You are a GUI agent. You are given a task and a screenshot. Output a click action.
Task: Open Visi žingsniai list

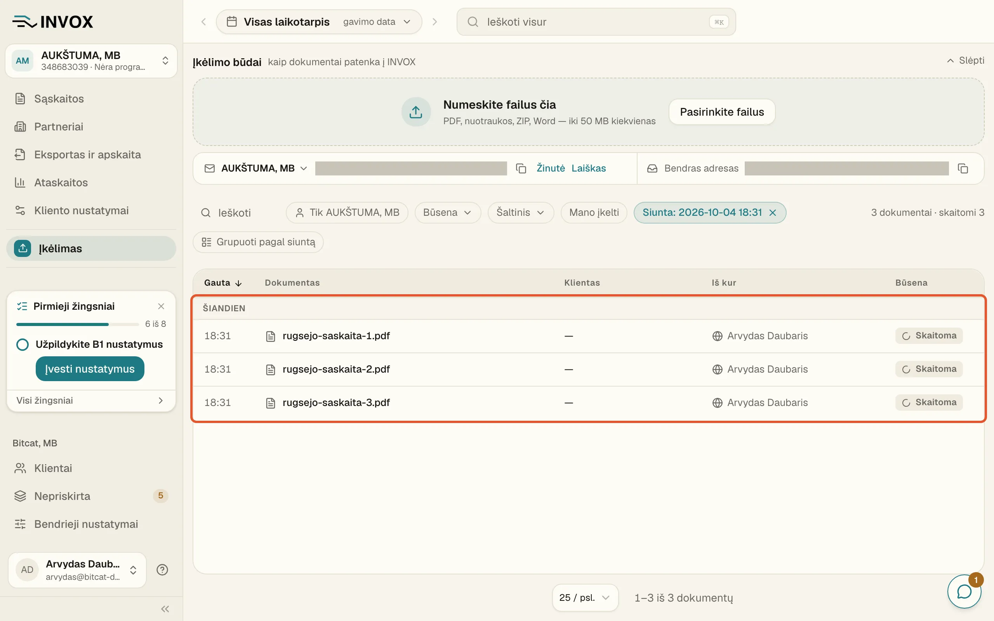point(91,401)
